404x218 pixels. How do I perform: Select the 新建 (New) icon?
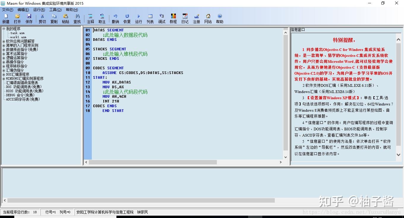pyautogui.click(x=6, y=18)
